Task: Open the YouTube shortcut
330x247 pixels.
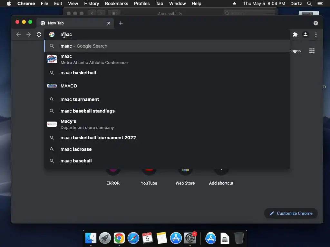Action: point(149,178)
